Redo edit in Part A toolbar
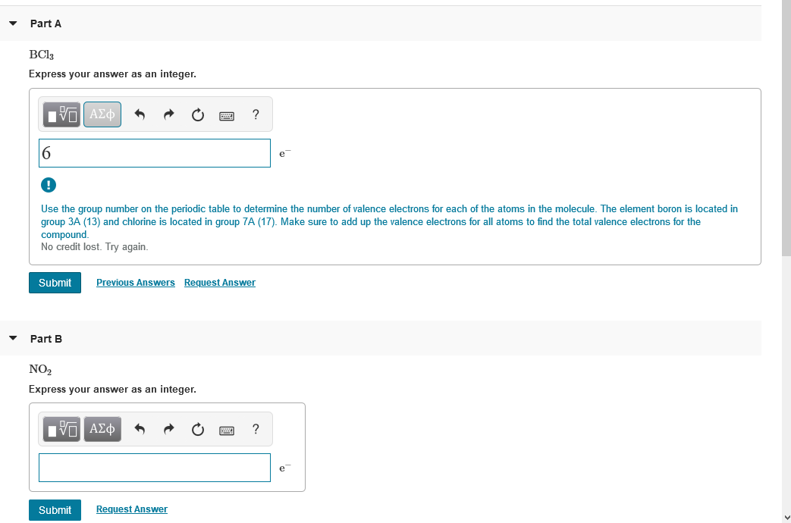The height and width of the screenshot is (523, 791). 169,115
